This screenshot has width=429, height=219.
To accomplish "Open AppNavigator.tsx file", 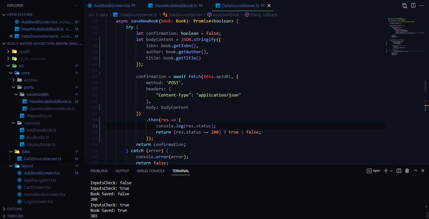I will pyautogui.click(x=40, y=180).
